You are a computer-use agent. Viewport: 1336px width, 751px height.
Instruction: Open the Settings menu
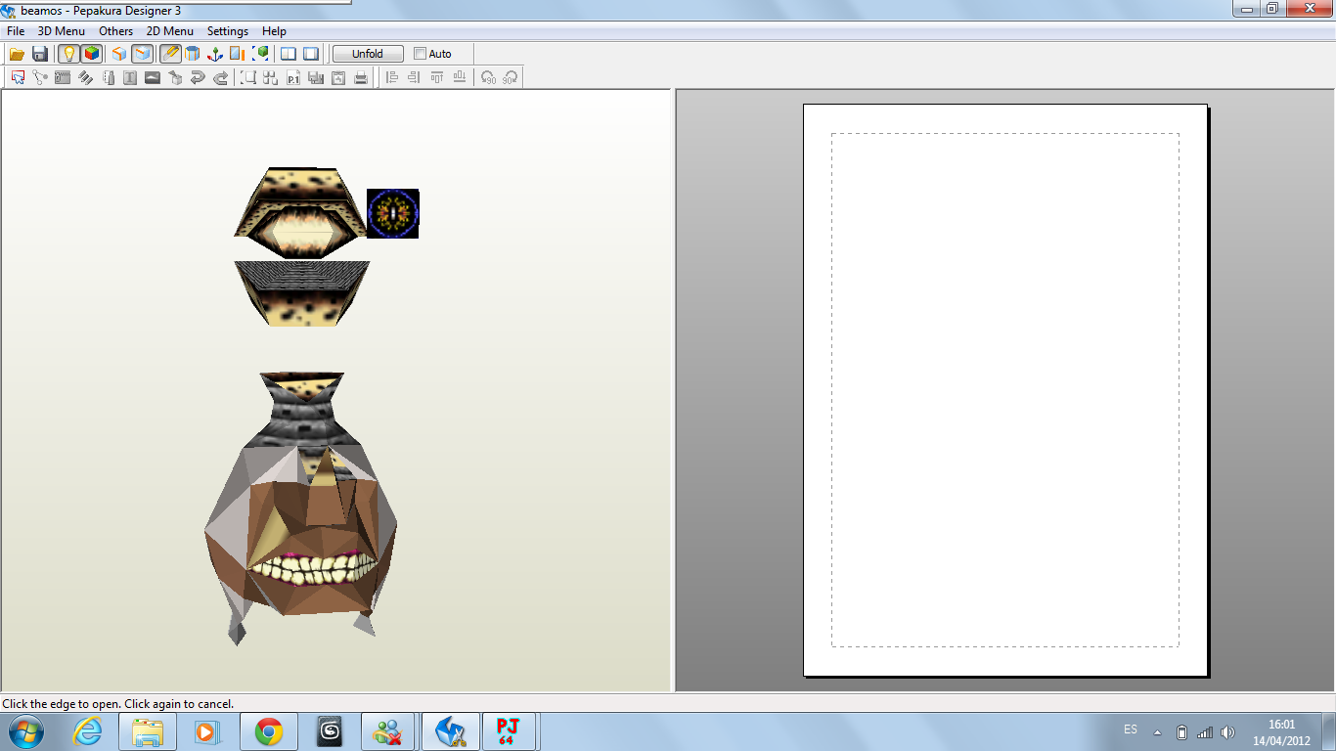[228, 31]
